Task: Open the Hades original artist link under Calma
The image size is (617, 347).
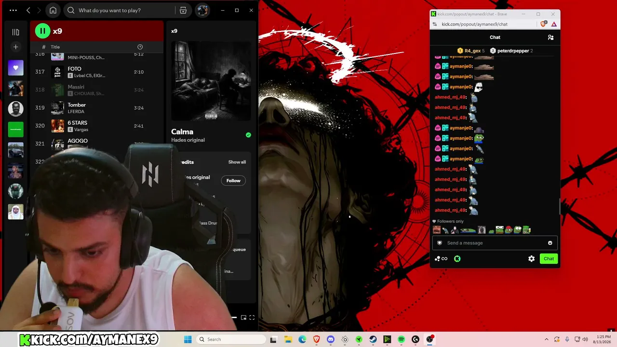Action: point(188,140)
